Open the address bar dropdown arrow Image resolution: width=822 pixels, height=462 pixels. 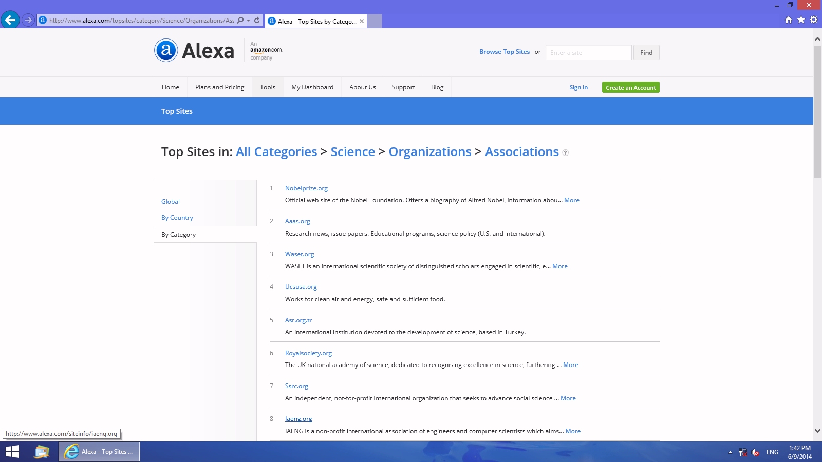249,21
